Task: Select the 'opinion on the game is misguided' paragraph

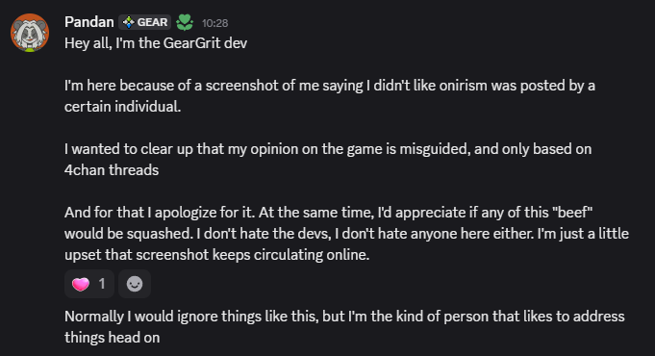Action: click(328, 160)
